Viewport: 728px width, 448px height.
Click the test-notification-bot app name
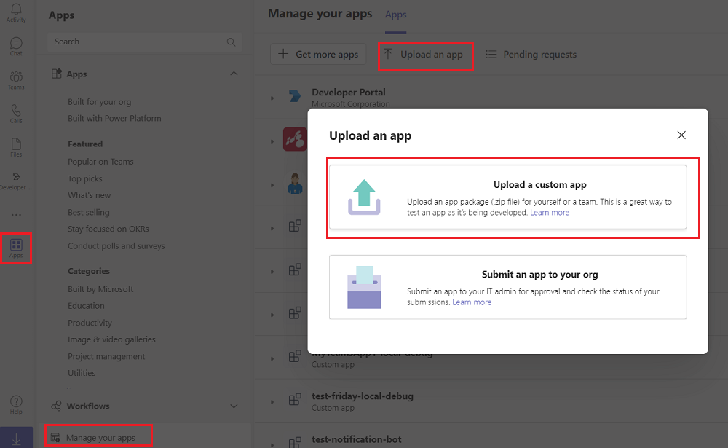coord(356,440)
